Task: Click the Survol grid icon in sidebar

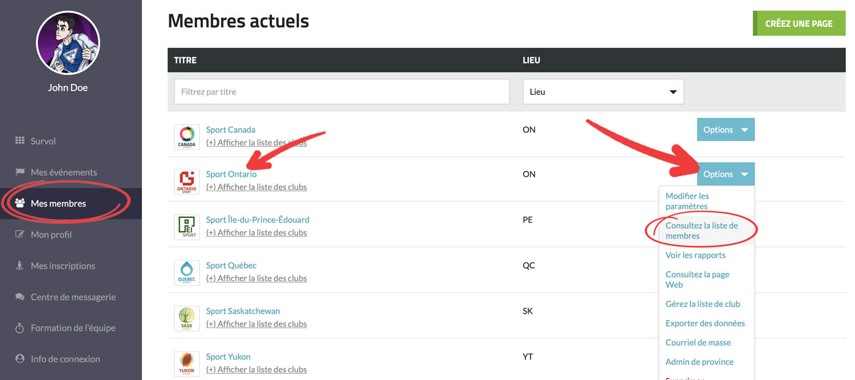Action: [x=20, y=141]
